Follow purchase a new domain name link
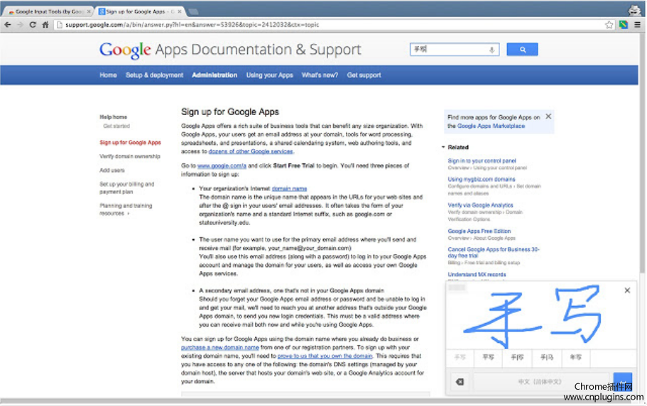647x406 pixels. coord(220,348)
